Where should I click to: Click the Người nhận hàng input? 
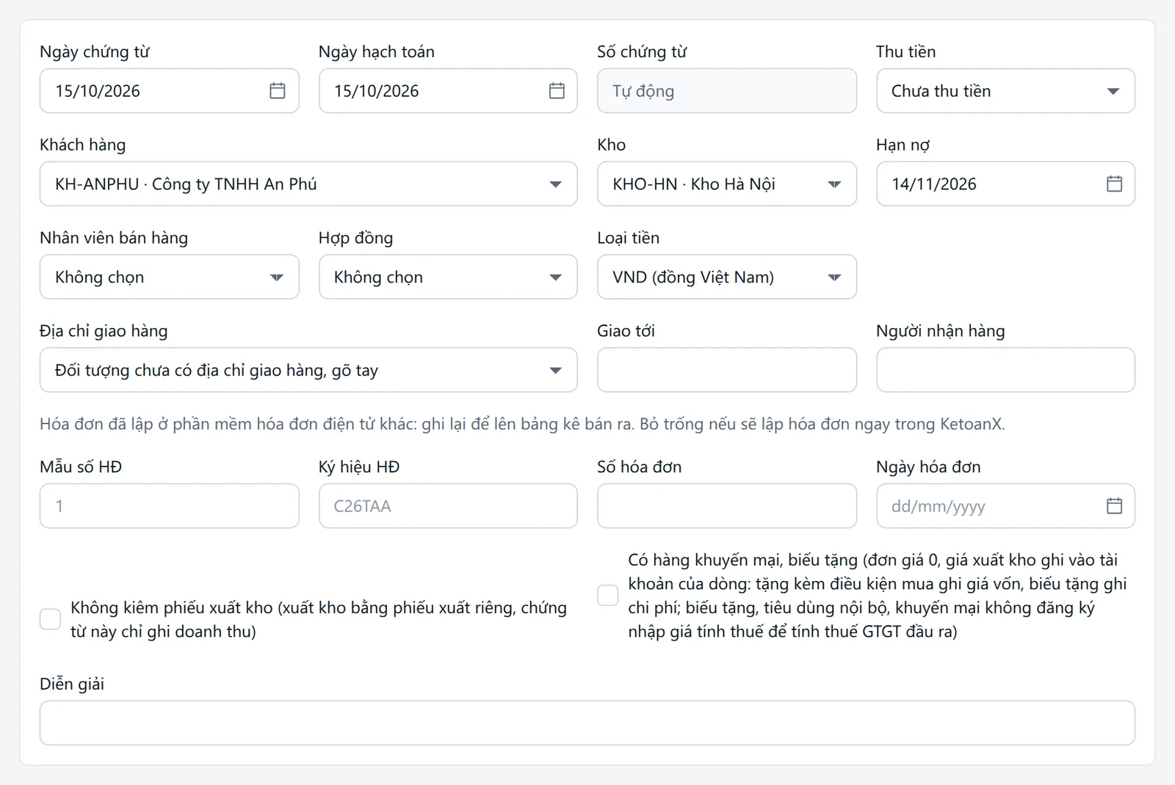coord(1005,370)
